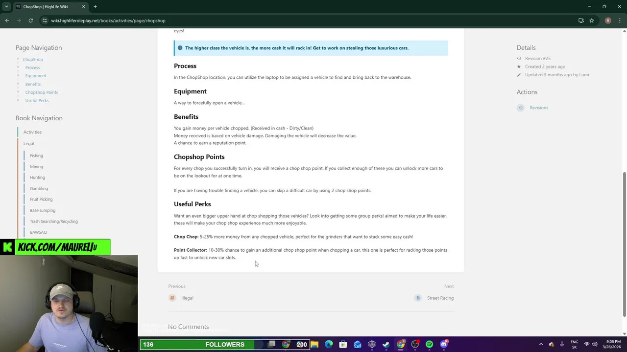Open the Chrome three-dot menu
The image size is (627, 352).
click(620, 21)
